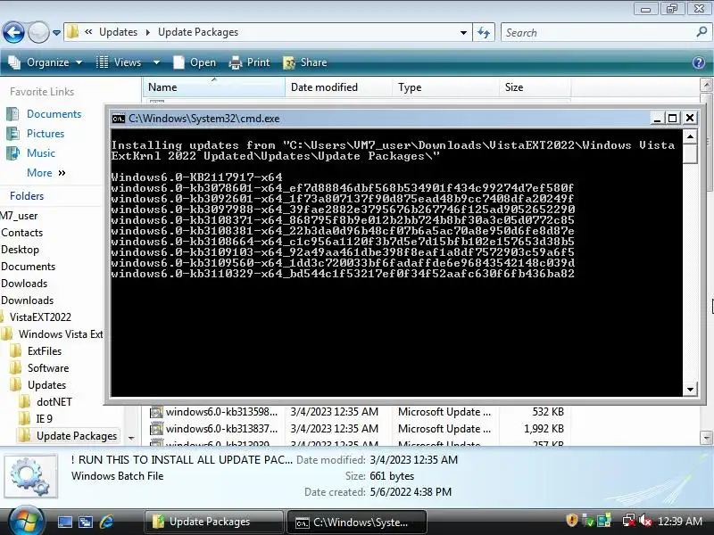Click the Help question mark icon
The height and width of the screenshot is (535, 714).
click(x=699, y=62)
